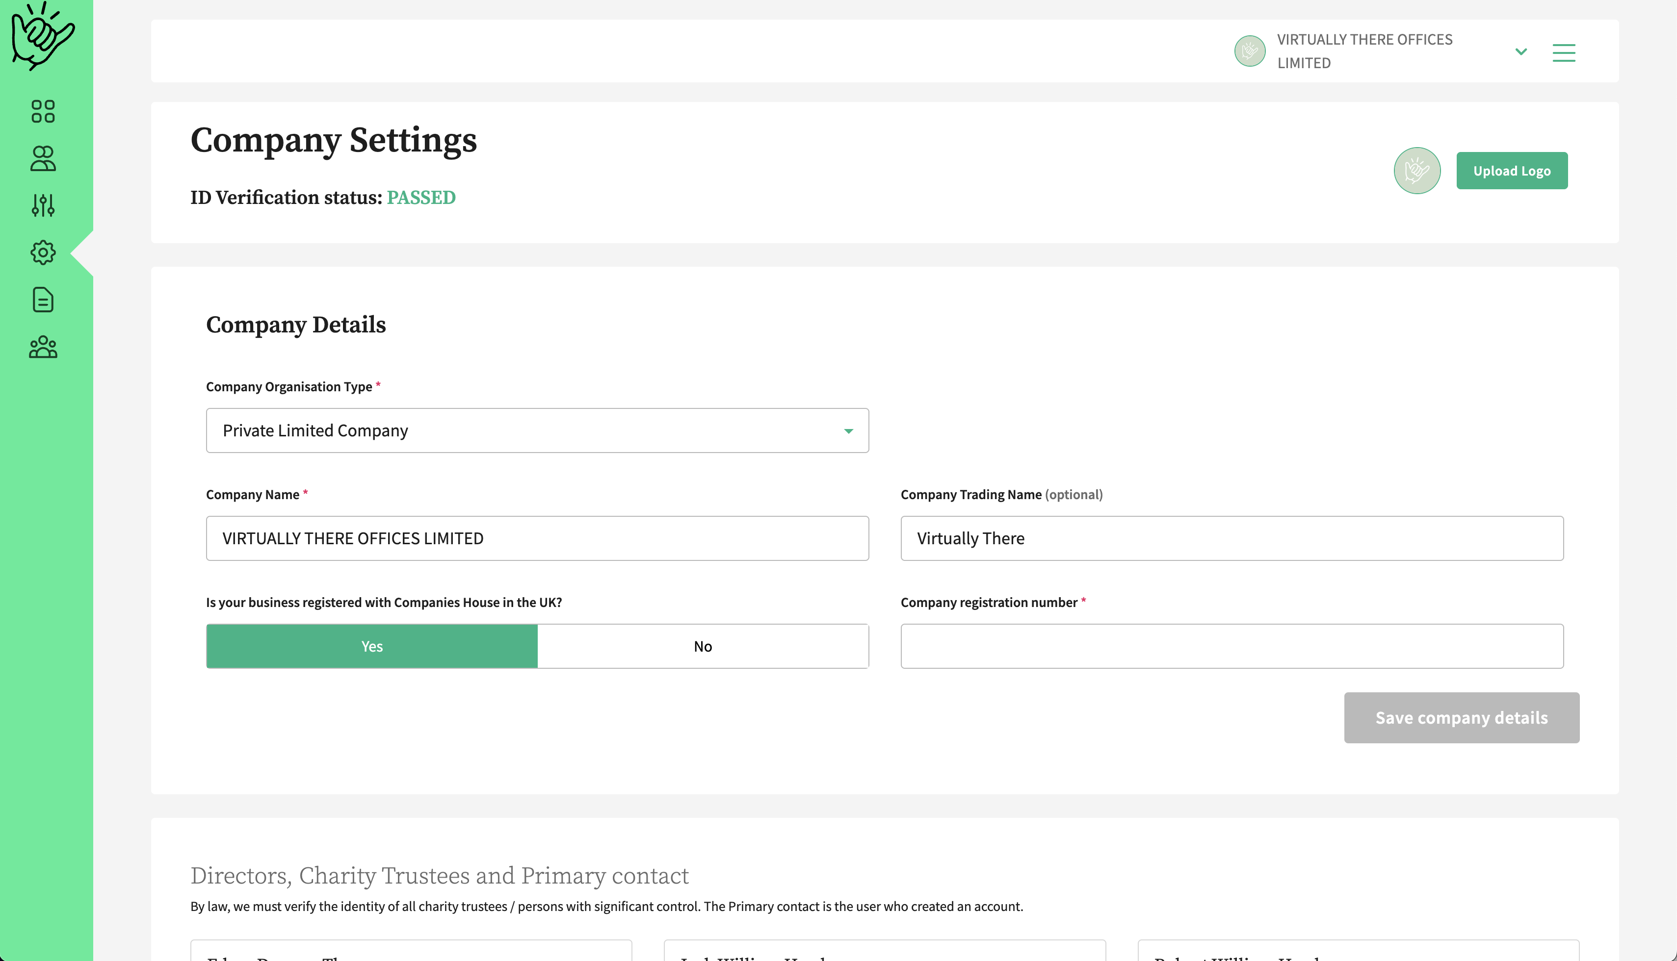
Task: Click Save company details button
Action: [x=1461, y=717]
